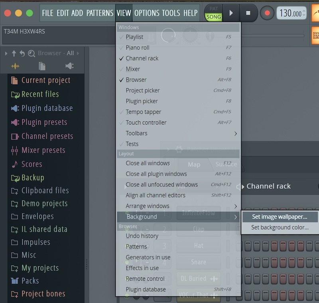The height and width of the screenshot is (303, 319).
Task: Click the browser search magnifier icon
Action: pos(32,53)
